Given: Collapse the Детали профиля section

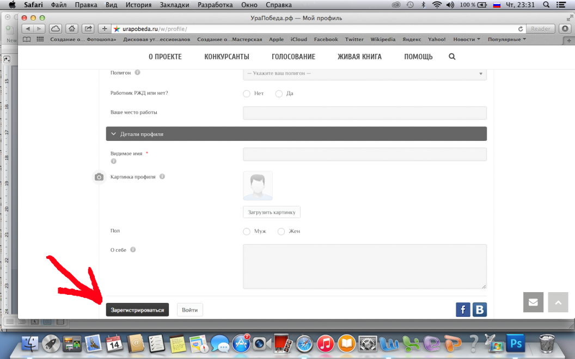Looking at the screenshot, I should point(296,134).
